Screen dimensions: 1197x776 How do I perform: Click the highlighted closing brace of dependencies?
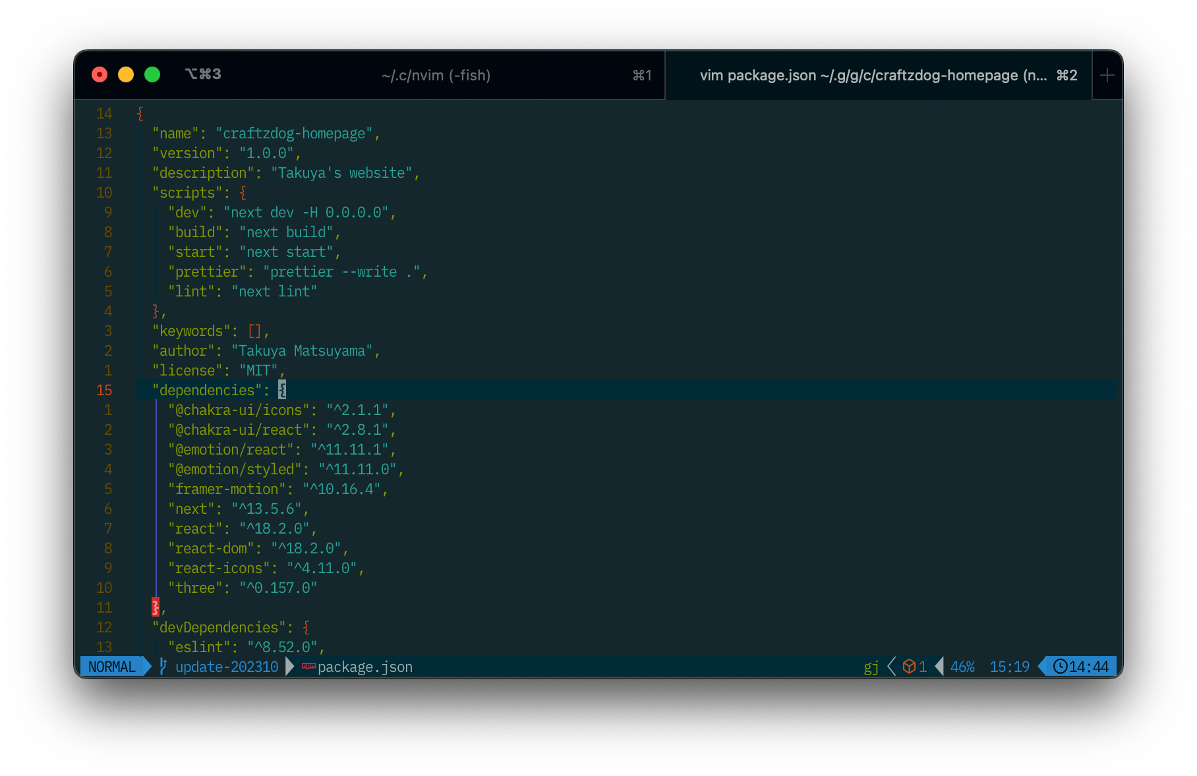tap(156, 607)
